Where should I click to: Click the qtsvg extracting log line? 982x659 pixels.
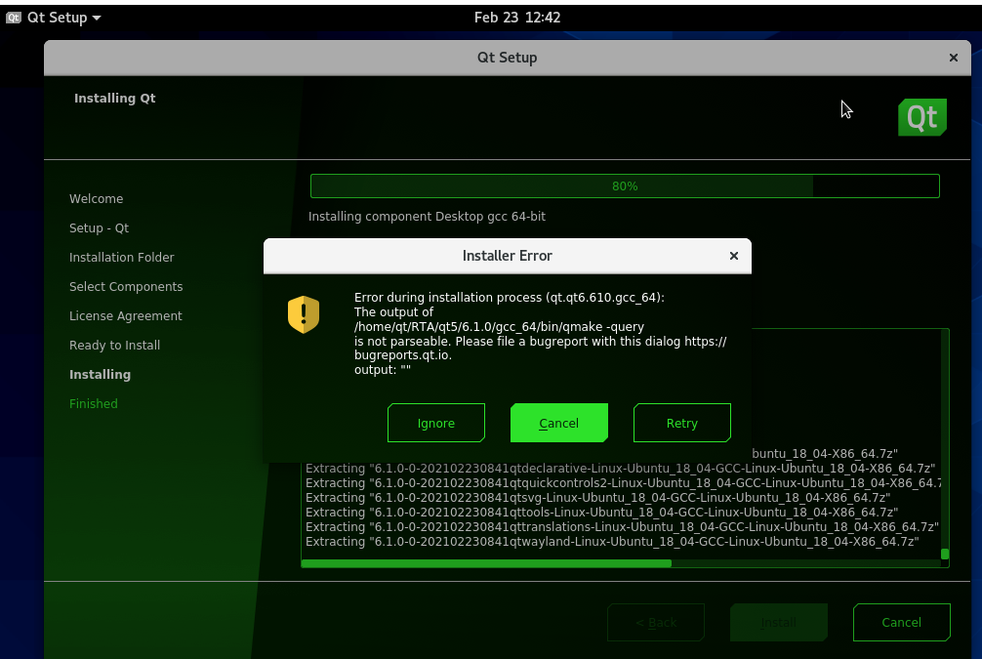pyautogui.click(x=597, y=497)
